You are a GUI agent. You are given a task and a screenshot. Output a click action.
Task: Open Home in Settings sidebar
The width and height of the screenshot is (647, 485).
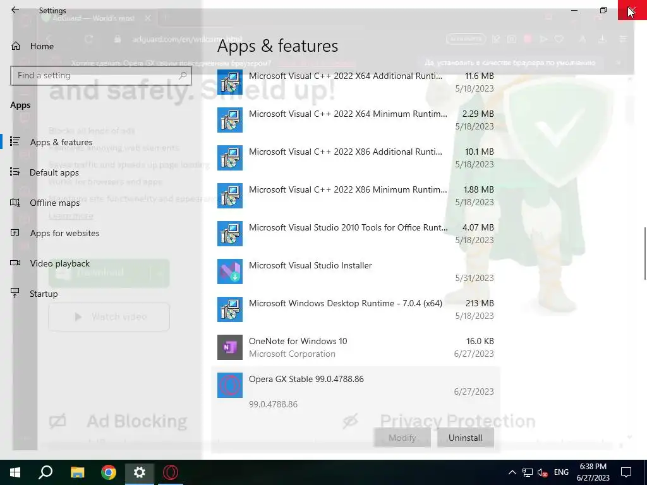point(42,46)
